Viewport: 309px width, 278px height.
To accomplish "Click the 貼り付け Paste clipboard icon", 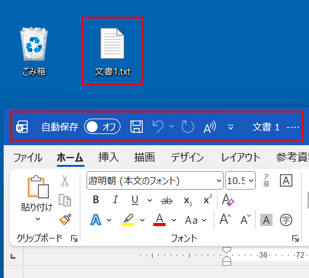I will pyautogui.click(x=38, y=187).
